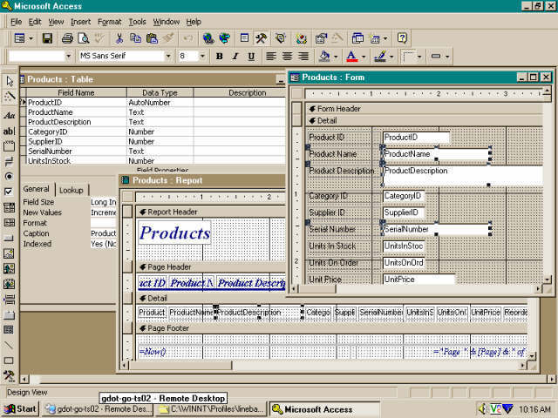This screenshot has height=418, width=558.
Task: Click the Save icon in the toolbar
Action: tap(47, 38)
